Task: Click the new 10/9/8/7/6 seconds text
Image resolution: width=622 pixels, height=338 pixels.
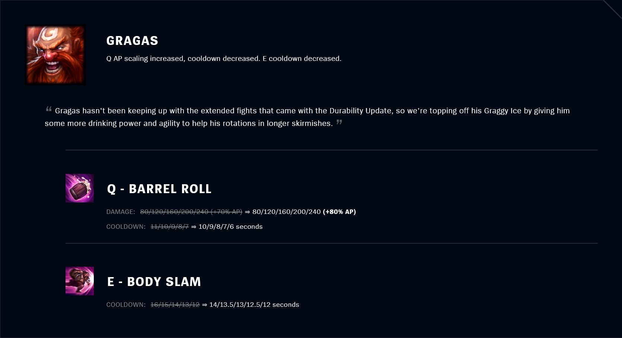Action: pyautogui.click(x=230, y=227)
